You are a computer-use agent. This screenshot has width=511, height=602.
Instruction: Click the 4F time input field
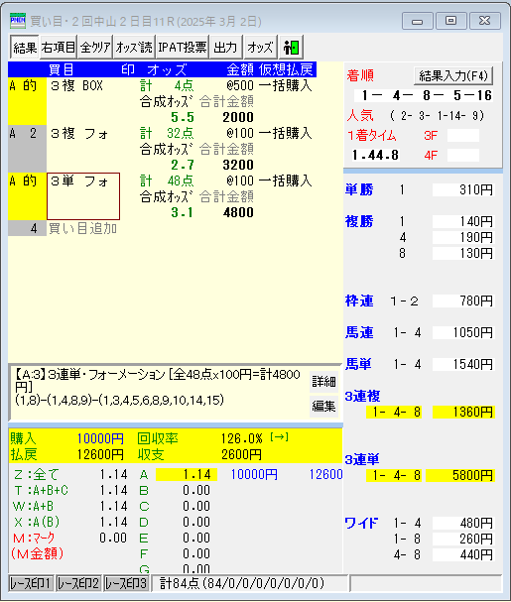pyautogui.click(x=463, y=155)
